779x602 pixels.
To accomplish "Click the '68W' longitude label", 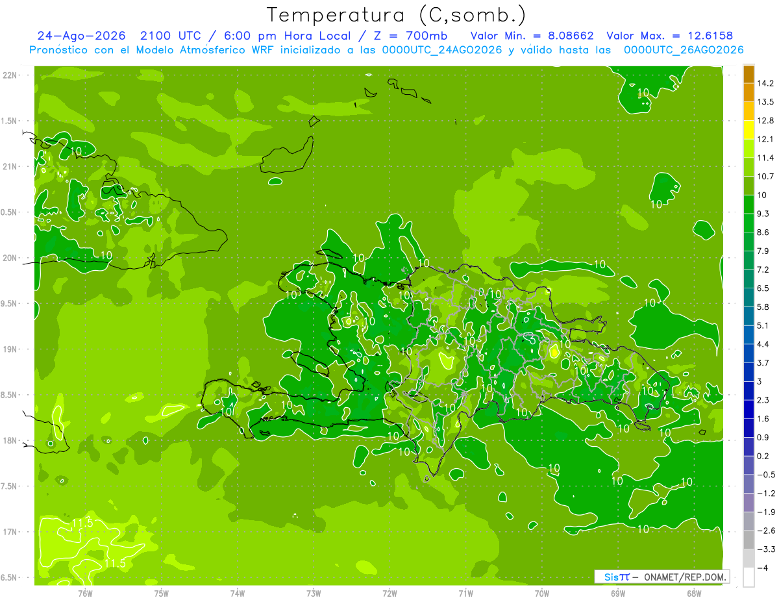I will [693, 594].
